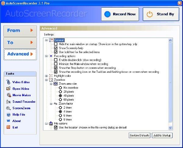Click the File options save icon

(51, 123)
